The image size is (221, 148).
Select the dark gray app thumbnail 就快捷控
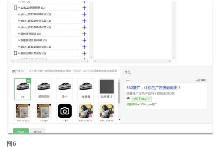click(x=106, y=87)
